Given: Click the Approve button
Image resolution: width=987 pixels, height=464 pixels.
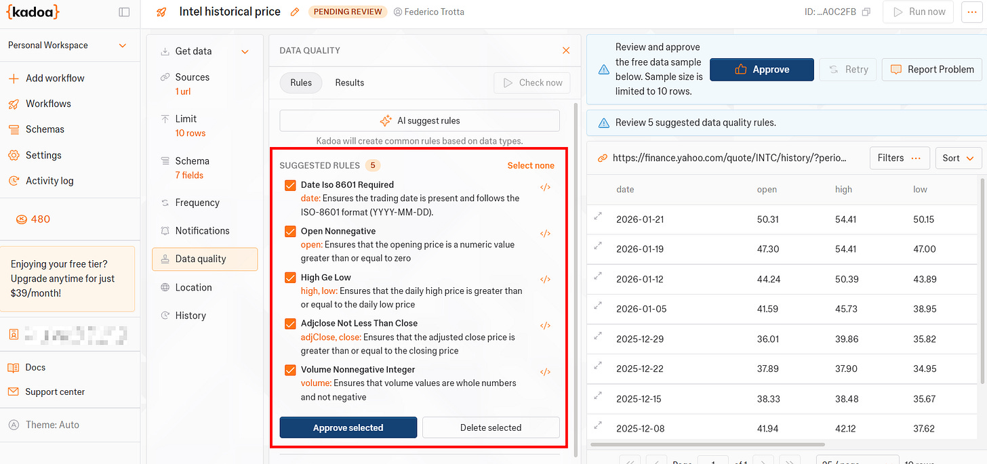Looking at the screenshot, I should (x=762, y=69).
